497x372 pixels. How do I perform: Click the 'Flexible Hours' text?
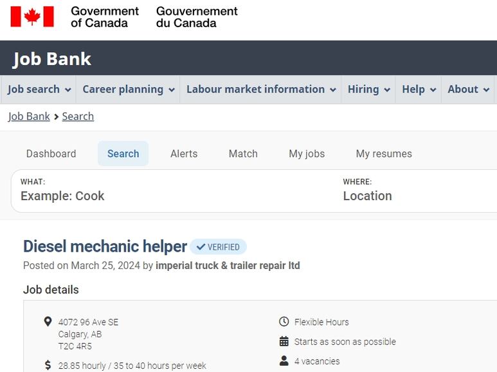click(321, 322)
